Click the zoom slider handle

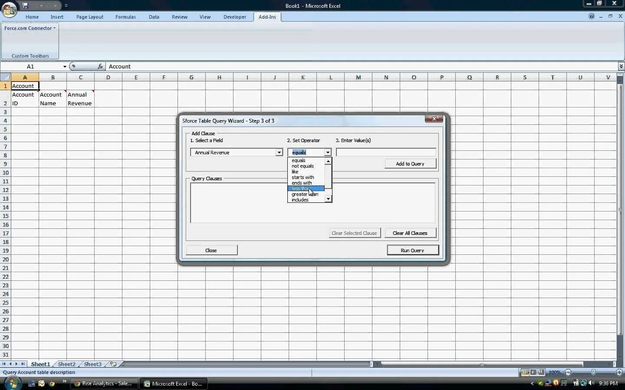593,372
